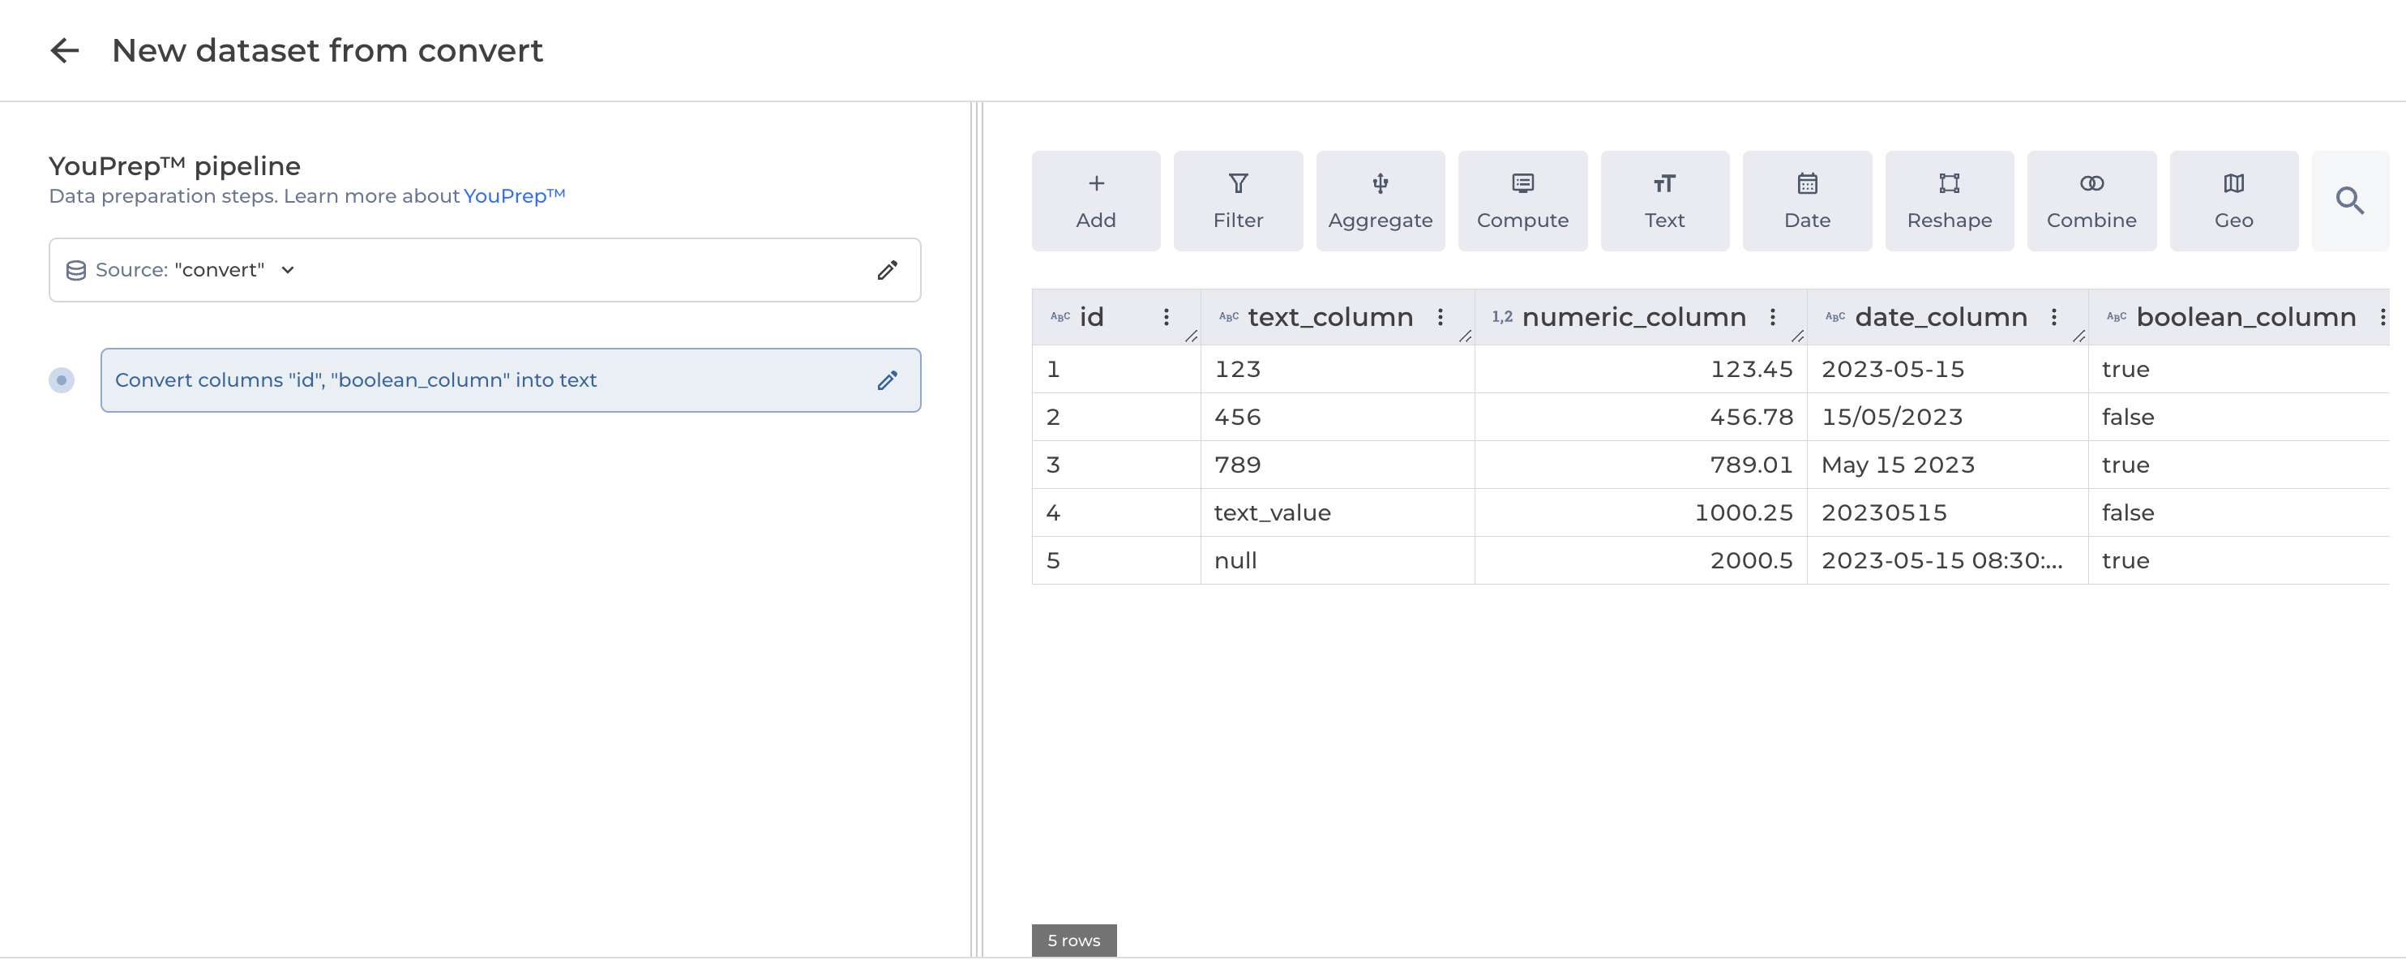Open the Text tool menu
This screenshot has width=2406, height=960.
[1663, 201]
